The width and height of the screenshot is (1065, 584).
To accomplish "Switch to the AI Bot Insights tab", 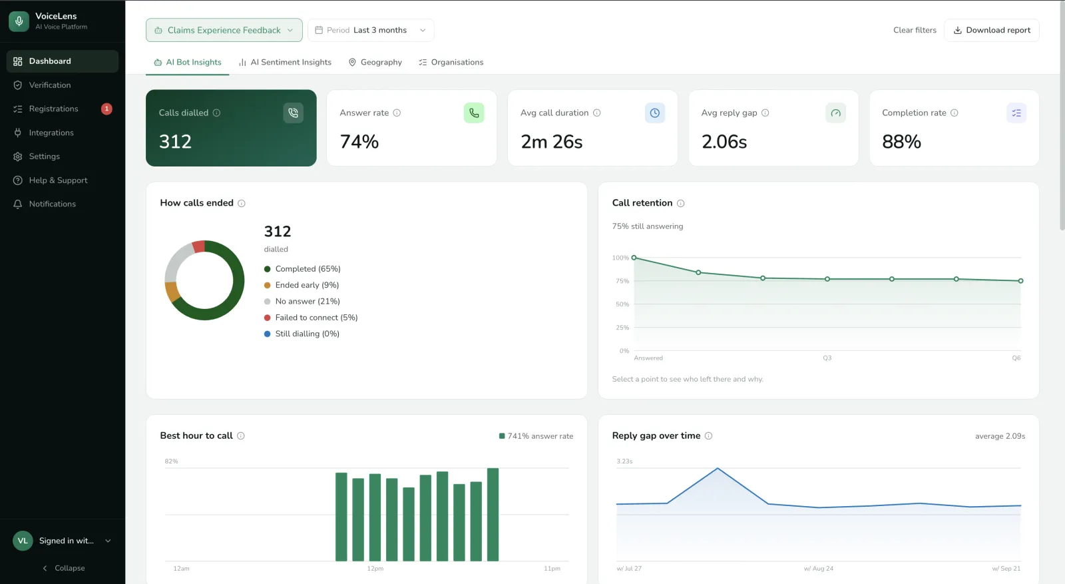I will coord(188,62).
